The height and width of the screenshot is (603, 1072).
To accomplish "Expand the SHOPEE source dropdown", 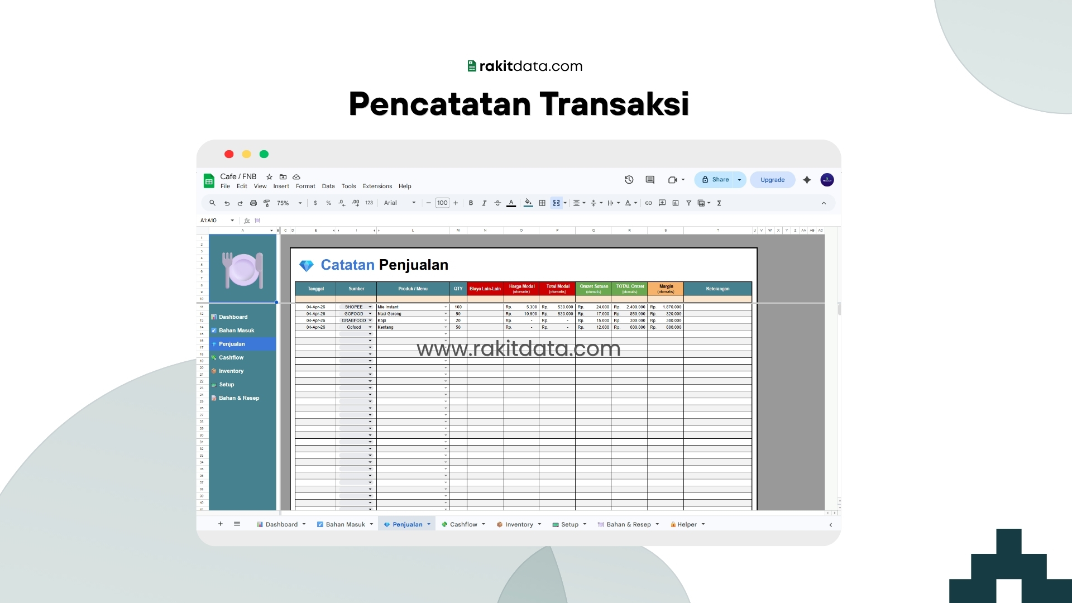I will coord(370,307).
